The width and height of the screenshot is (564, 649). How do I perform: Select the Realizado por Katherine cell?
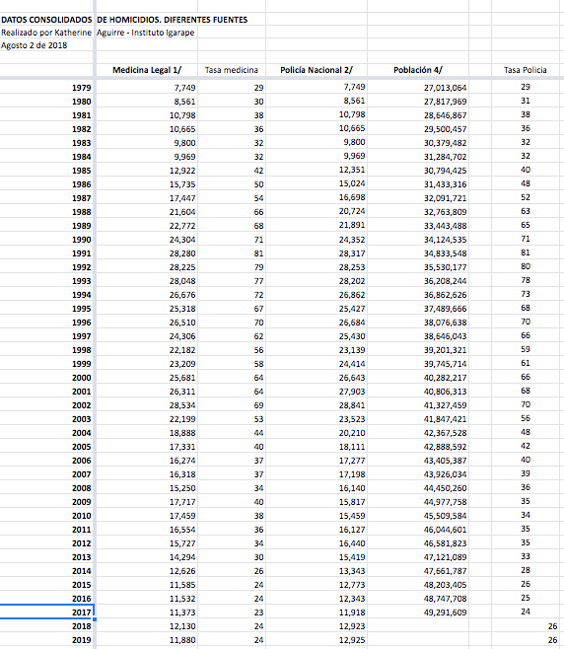[x=46, y=33]
